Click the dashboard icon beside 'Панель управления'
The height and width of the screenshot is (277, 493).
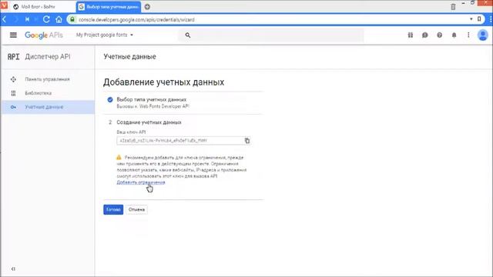13,79
